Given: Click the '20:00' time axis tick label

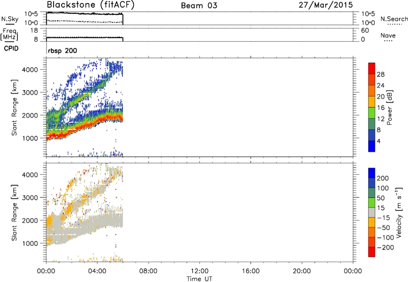Looking at the screenshot, I should (302, 271).
